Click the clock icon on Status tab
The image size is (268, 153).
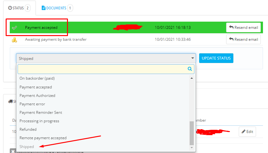10,8
